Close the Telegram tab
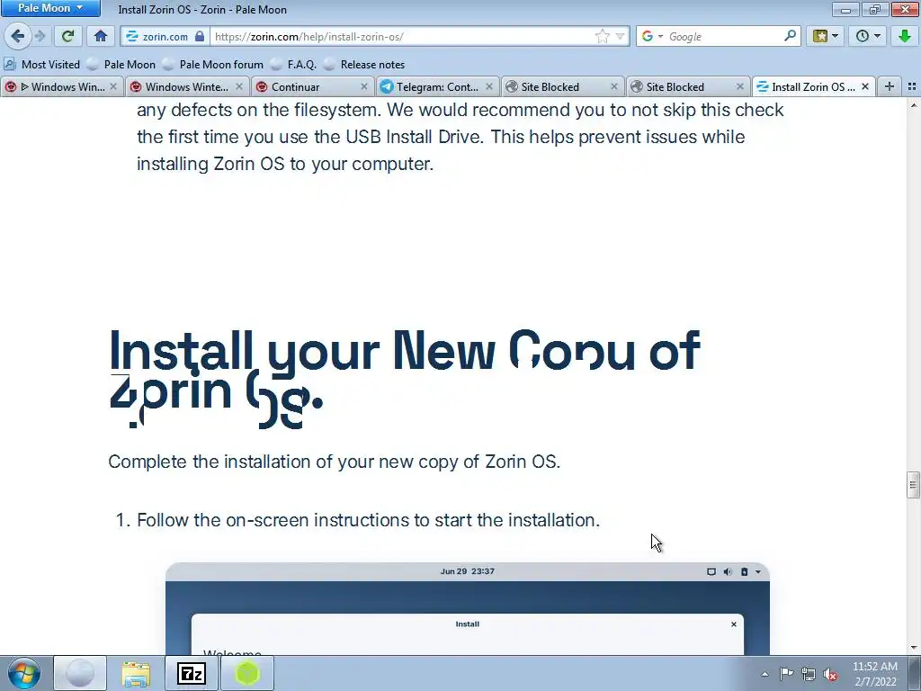 (x=489, y=87)
